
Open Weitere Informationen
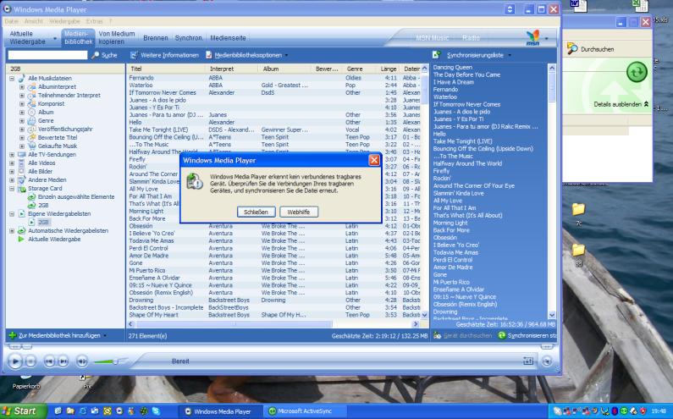164,55
